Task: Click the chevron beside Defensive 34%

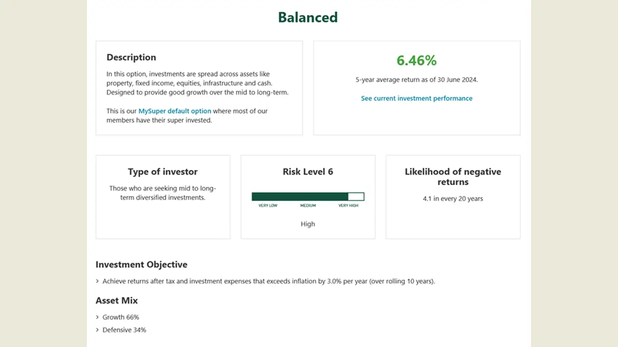Action: (x=98, y=330)
